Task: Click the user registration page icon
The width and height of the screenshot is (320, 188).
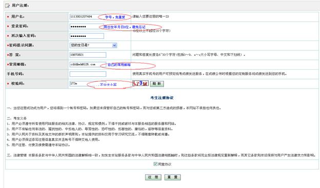Action: pyautogui.click(x=7, y=6)
